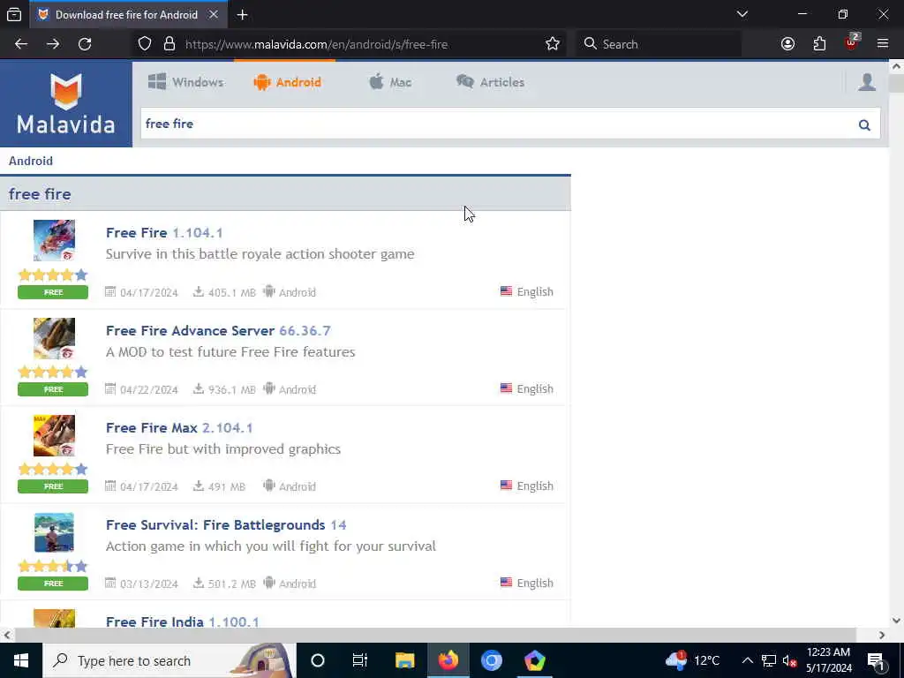
Task: Expand the list all tabs chevron
Action: (742, 14)
